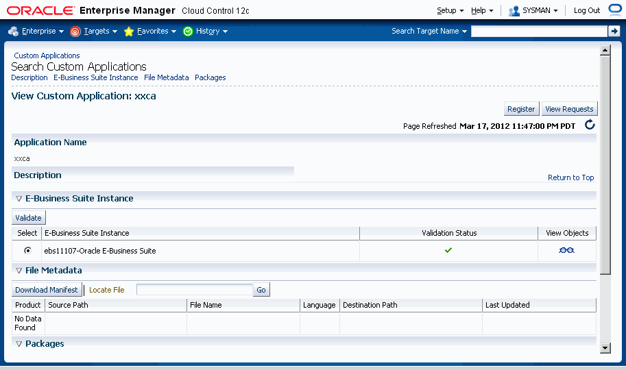This screenshot has height=370, width=626.
Task: Click the Return to Top link
Action: [571, 177]
